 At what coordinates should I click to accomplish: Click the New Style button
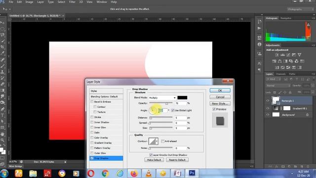pos(220,103)
